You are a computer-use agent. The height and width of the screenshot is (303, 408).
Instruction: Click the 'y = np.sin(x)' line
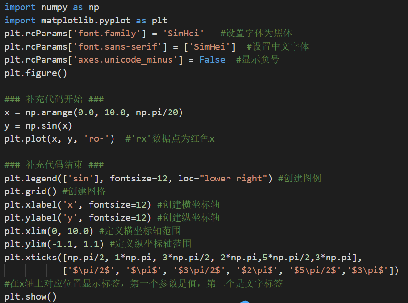(38, 125)
